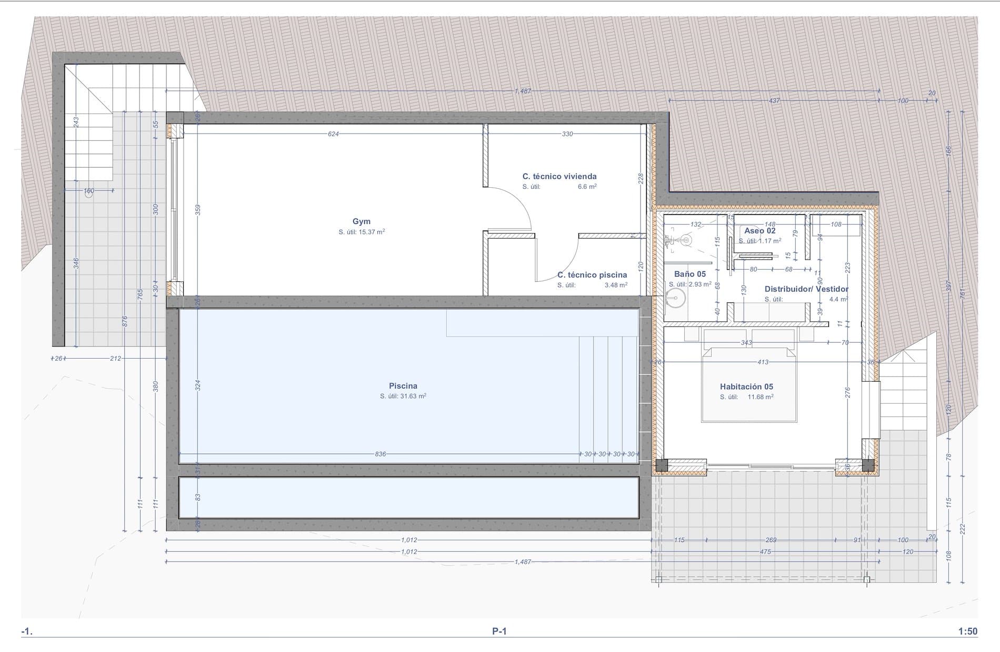
Task: Select the pool entry steps inside Piscina
Action: [x=608, y=394]
